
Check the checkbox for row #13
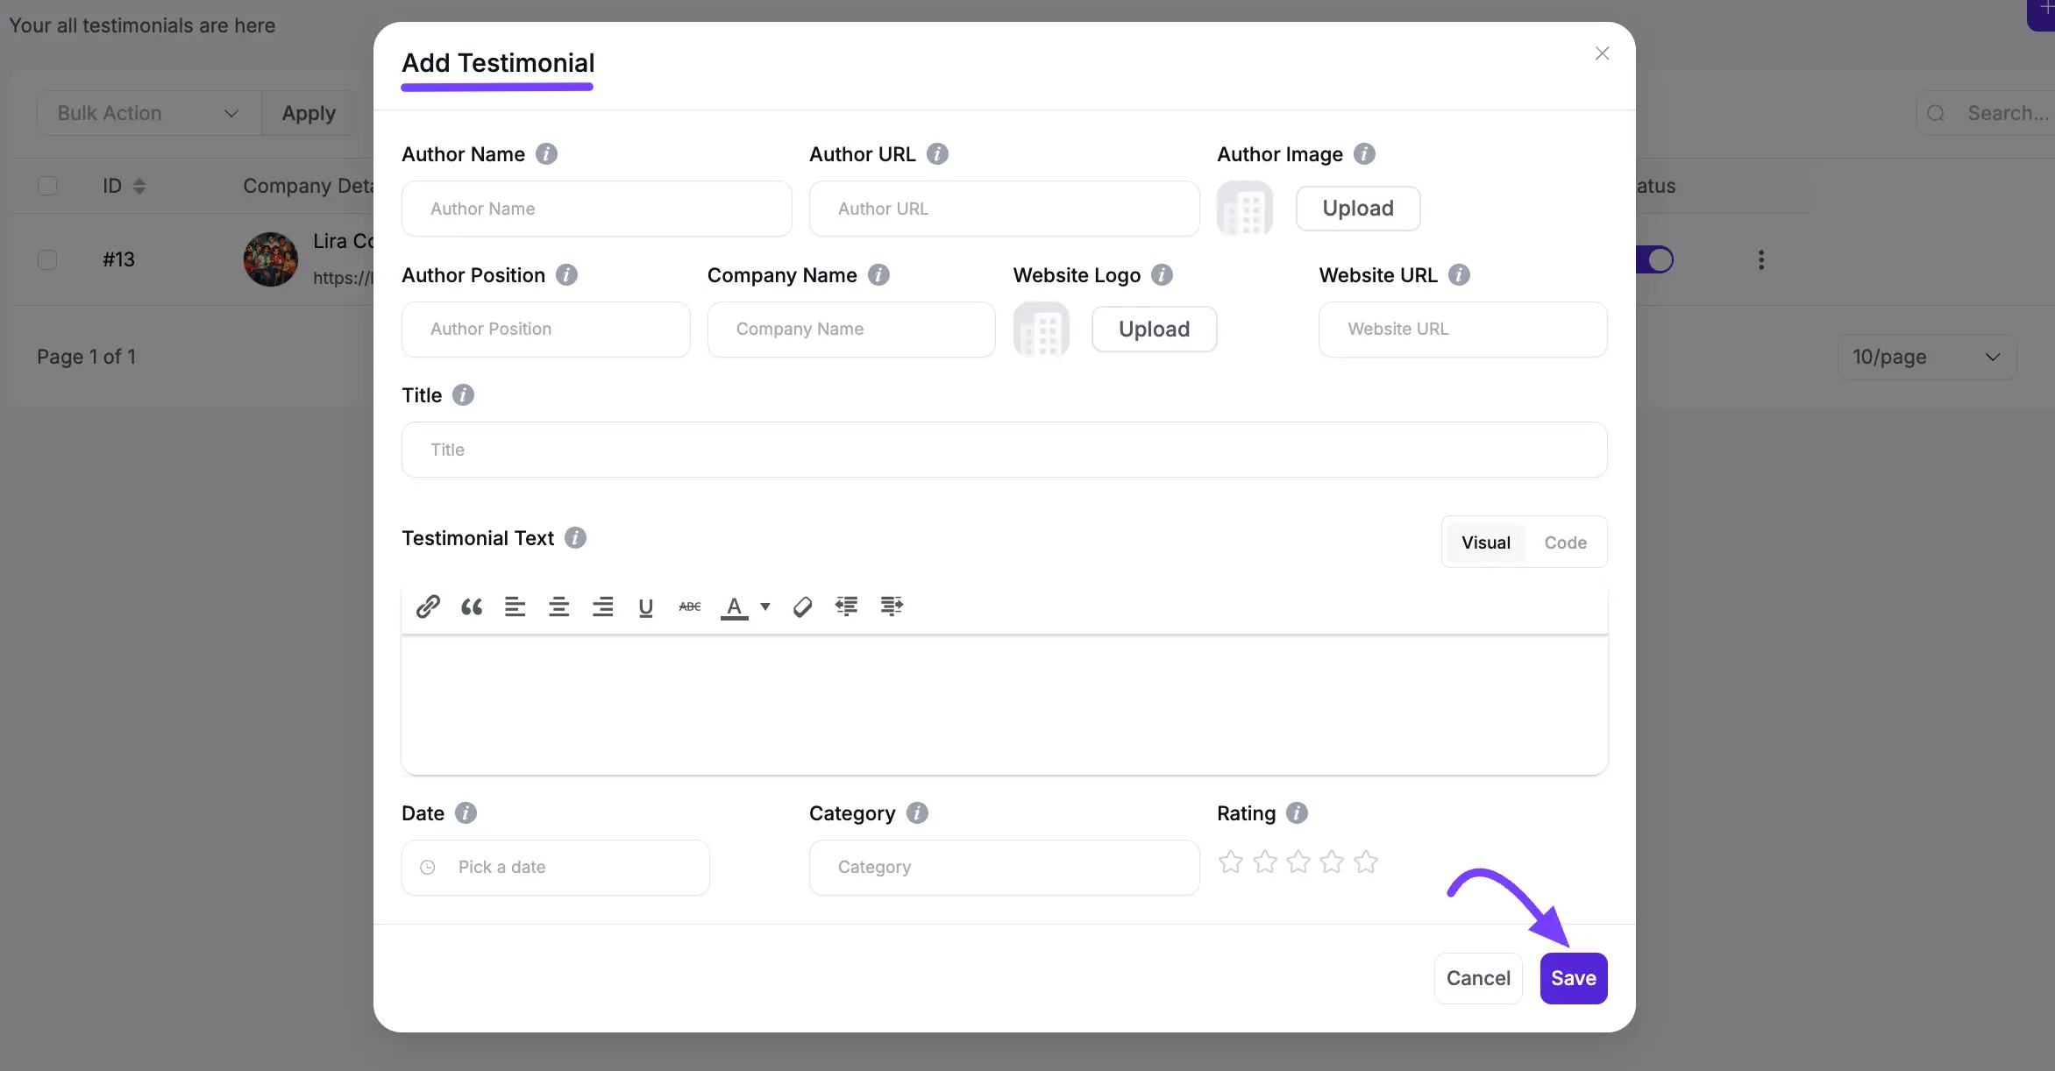[x=47, y=260]
